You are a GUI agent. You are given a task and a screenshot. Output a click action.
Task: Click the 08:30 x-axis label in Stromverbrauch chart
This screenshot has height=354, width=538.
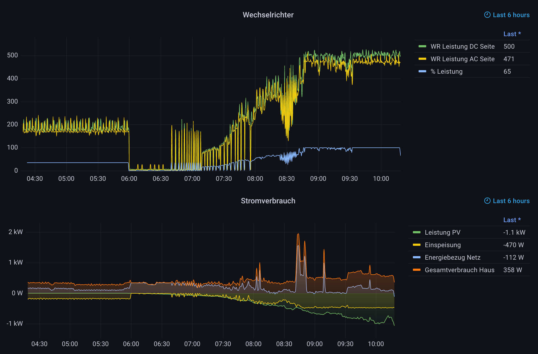point(284,344)
